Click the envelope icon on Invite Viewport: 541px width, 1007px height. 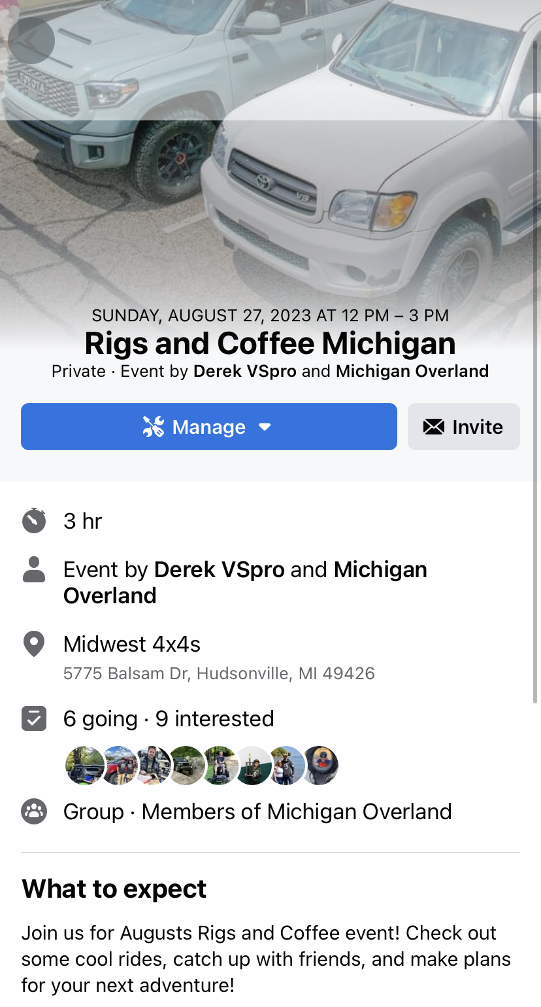click(x=434, y=427)
